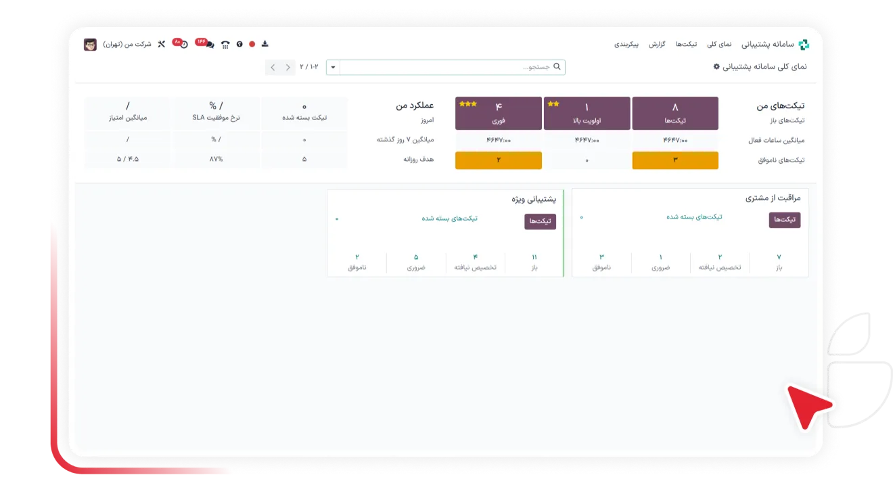Click the user avatar picture
Viewport: 893px width, 502px height.
click(90, 45)
